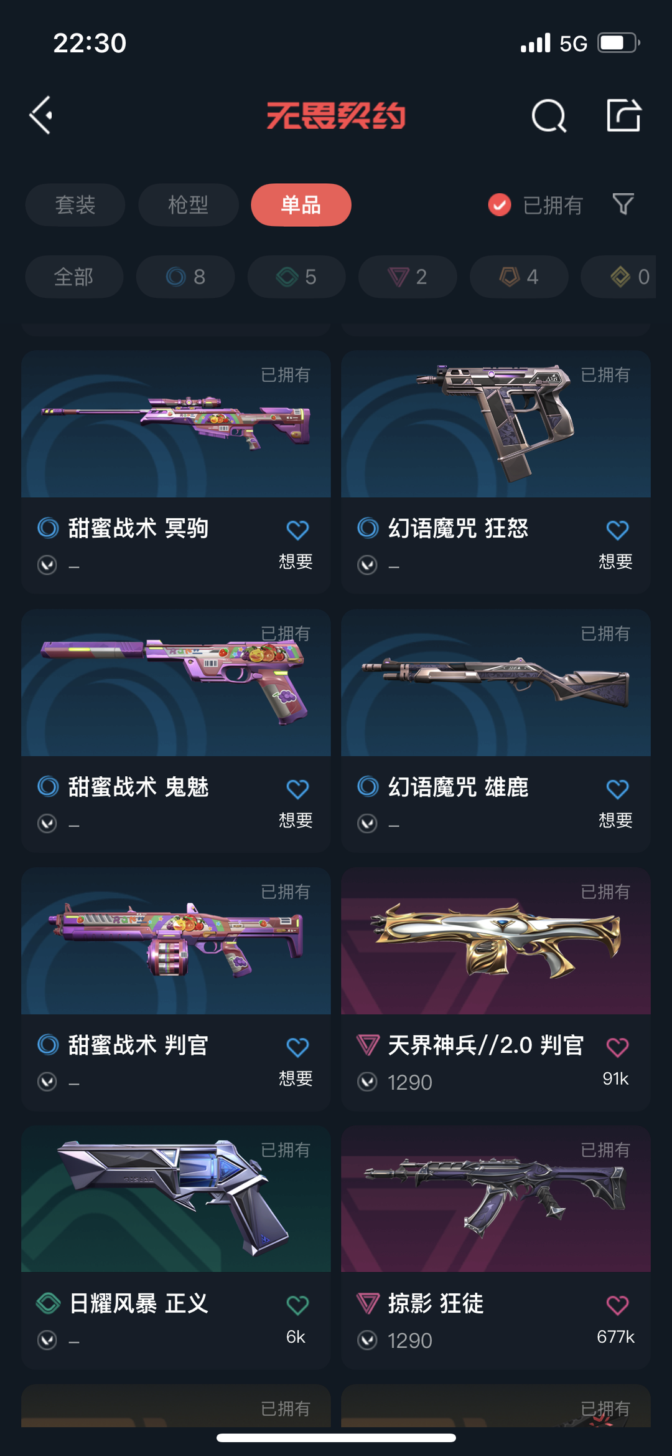Tap heart icon for 甜蜜战术 冥驹
The height and width of the screenshot is (1456, 672).
pyautogui.click(x=297, y=530)
